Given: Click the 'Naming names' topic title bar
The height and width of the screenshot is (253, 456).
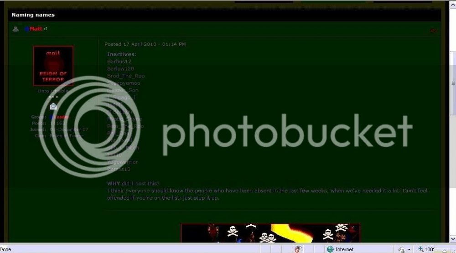Looking at the screenshot, I should tap(33, 15).
